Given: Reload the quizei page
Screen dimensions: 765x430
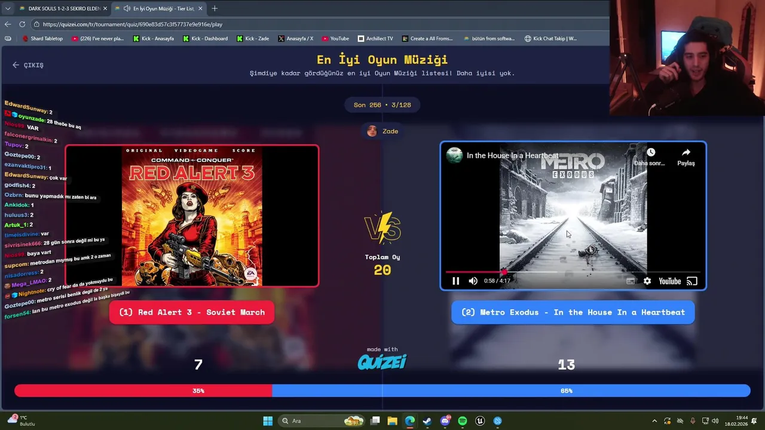Looking at the screenshot, I should 22,24.
